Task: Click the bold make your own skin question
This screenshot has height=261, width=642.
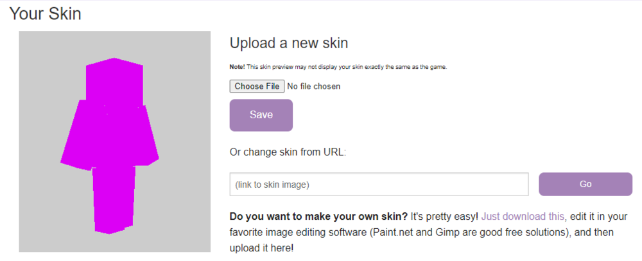Action: pos(318,217)
